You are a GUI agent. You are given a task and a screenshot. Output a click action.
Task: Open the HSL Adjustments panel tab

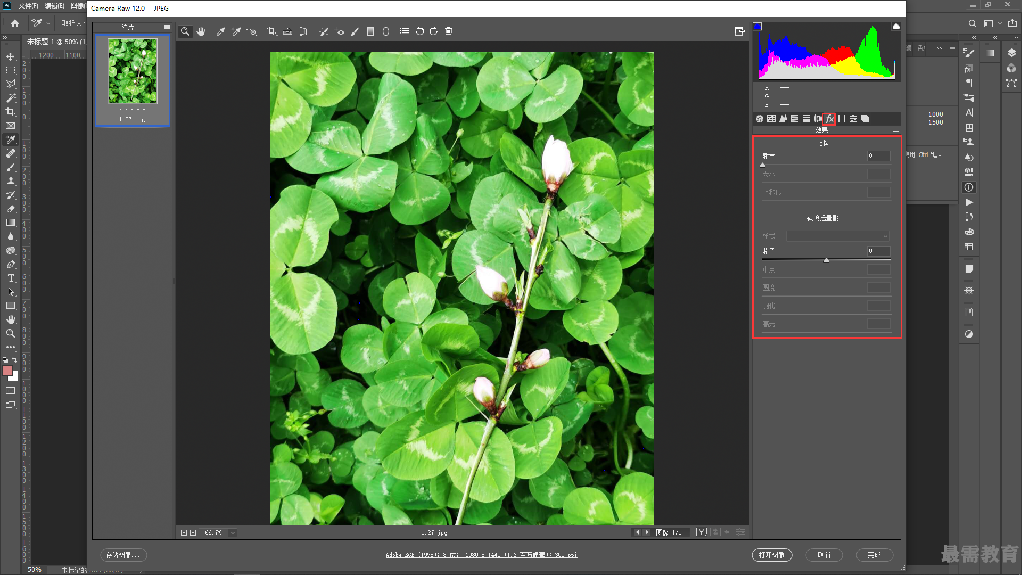(795, 119)
